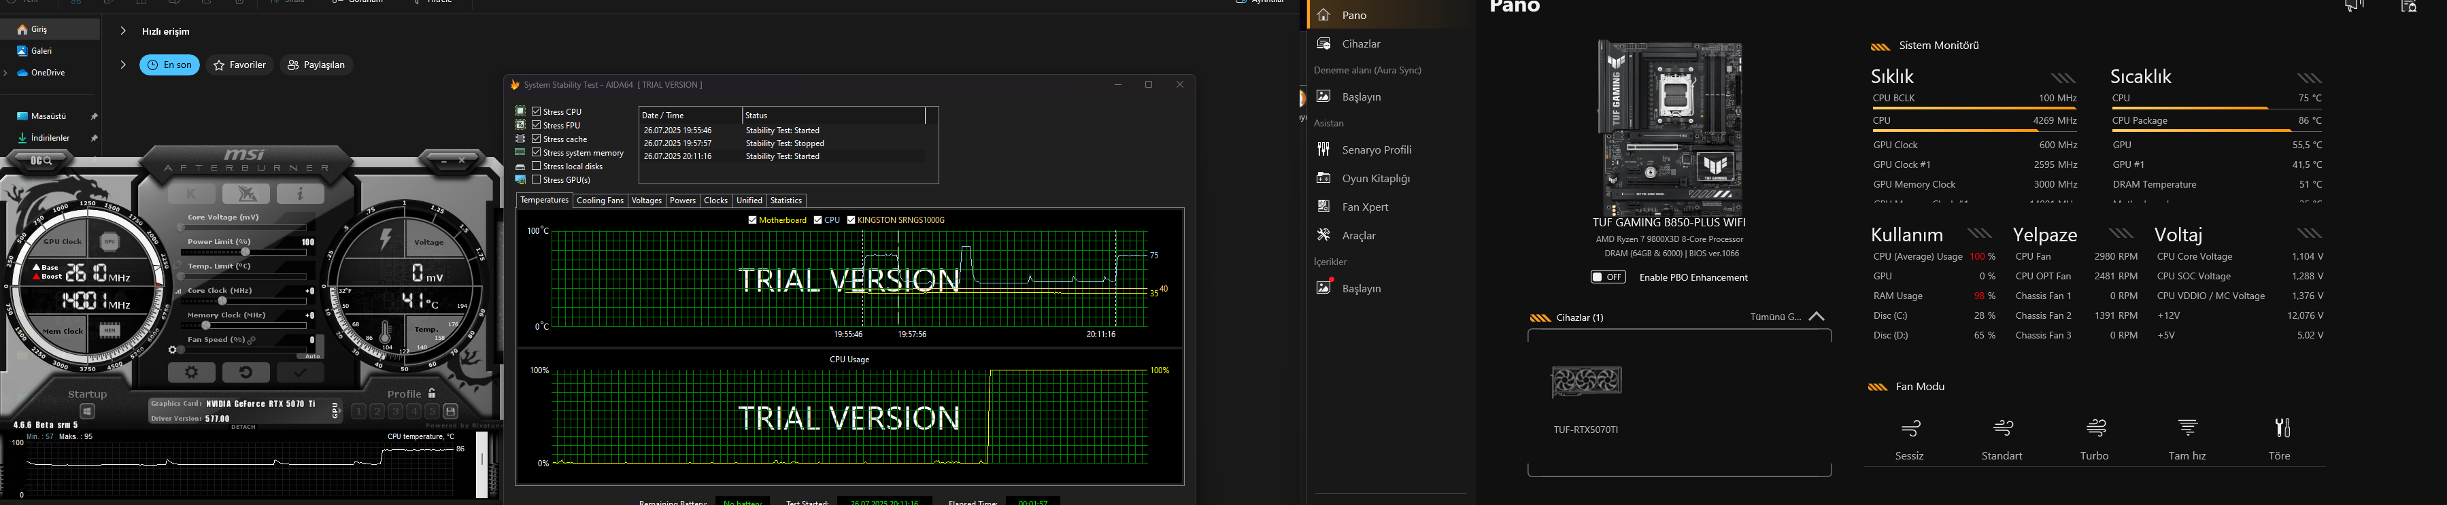
Task: Save the Afterburner profile with floppy icon
Action: [450, 411]
